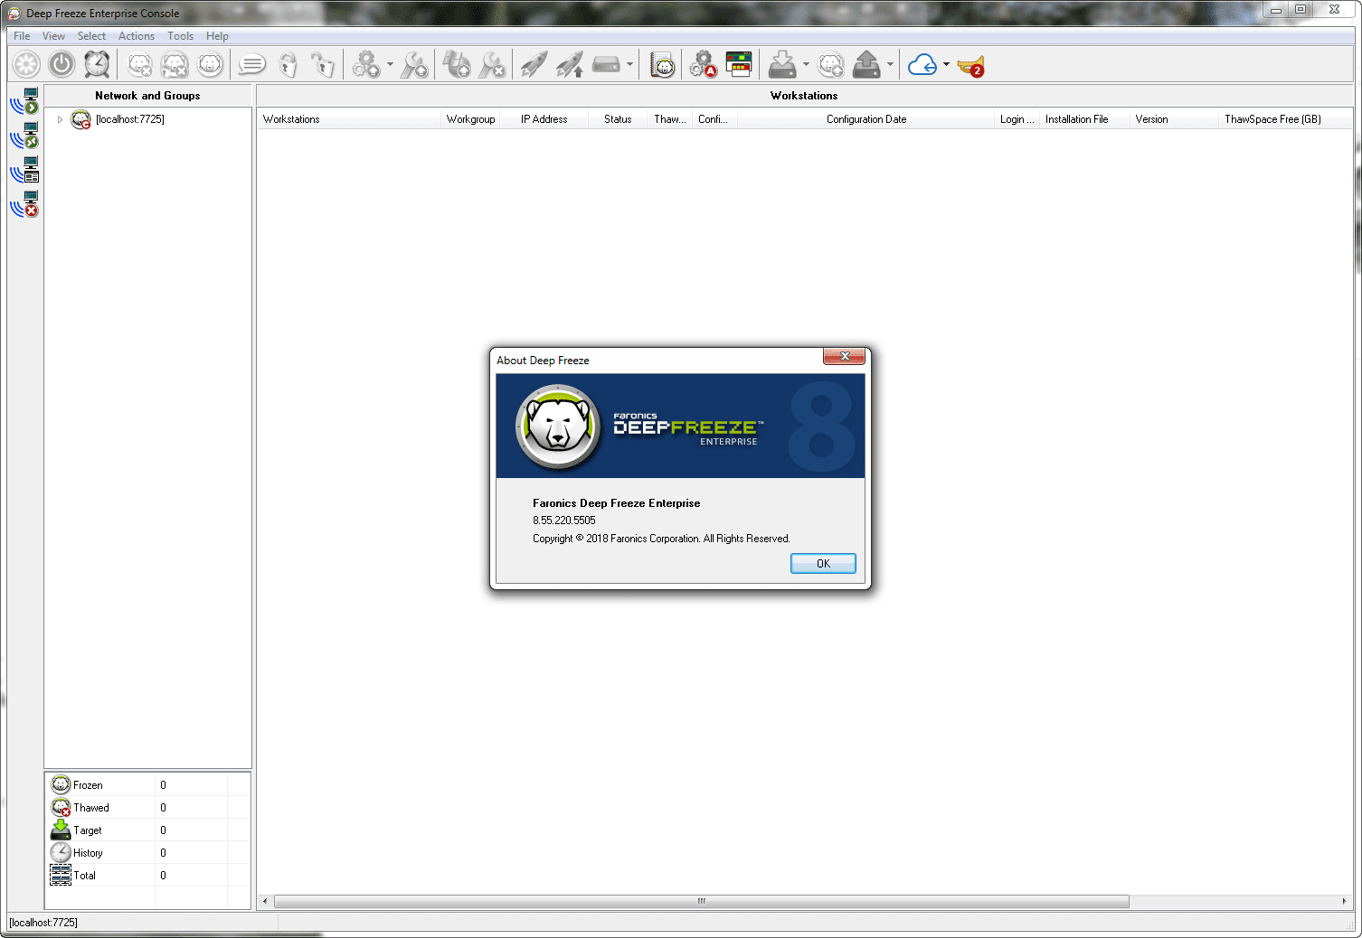Click the plain bear Reboot Frozen icon
The width and height of the screenshot is (1362, 938).
click(x=210, y=65)
